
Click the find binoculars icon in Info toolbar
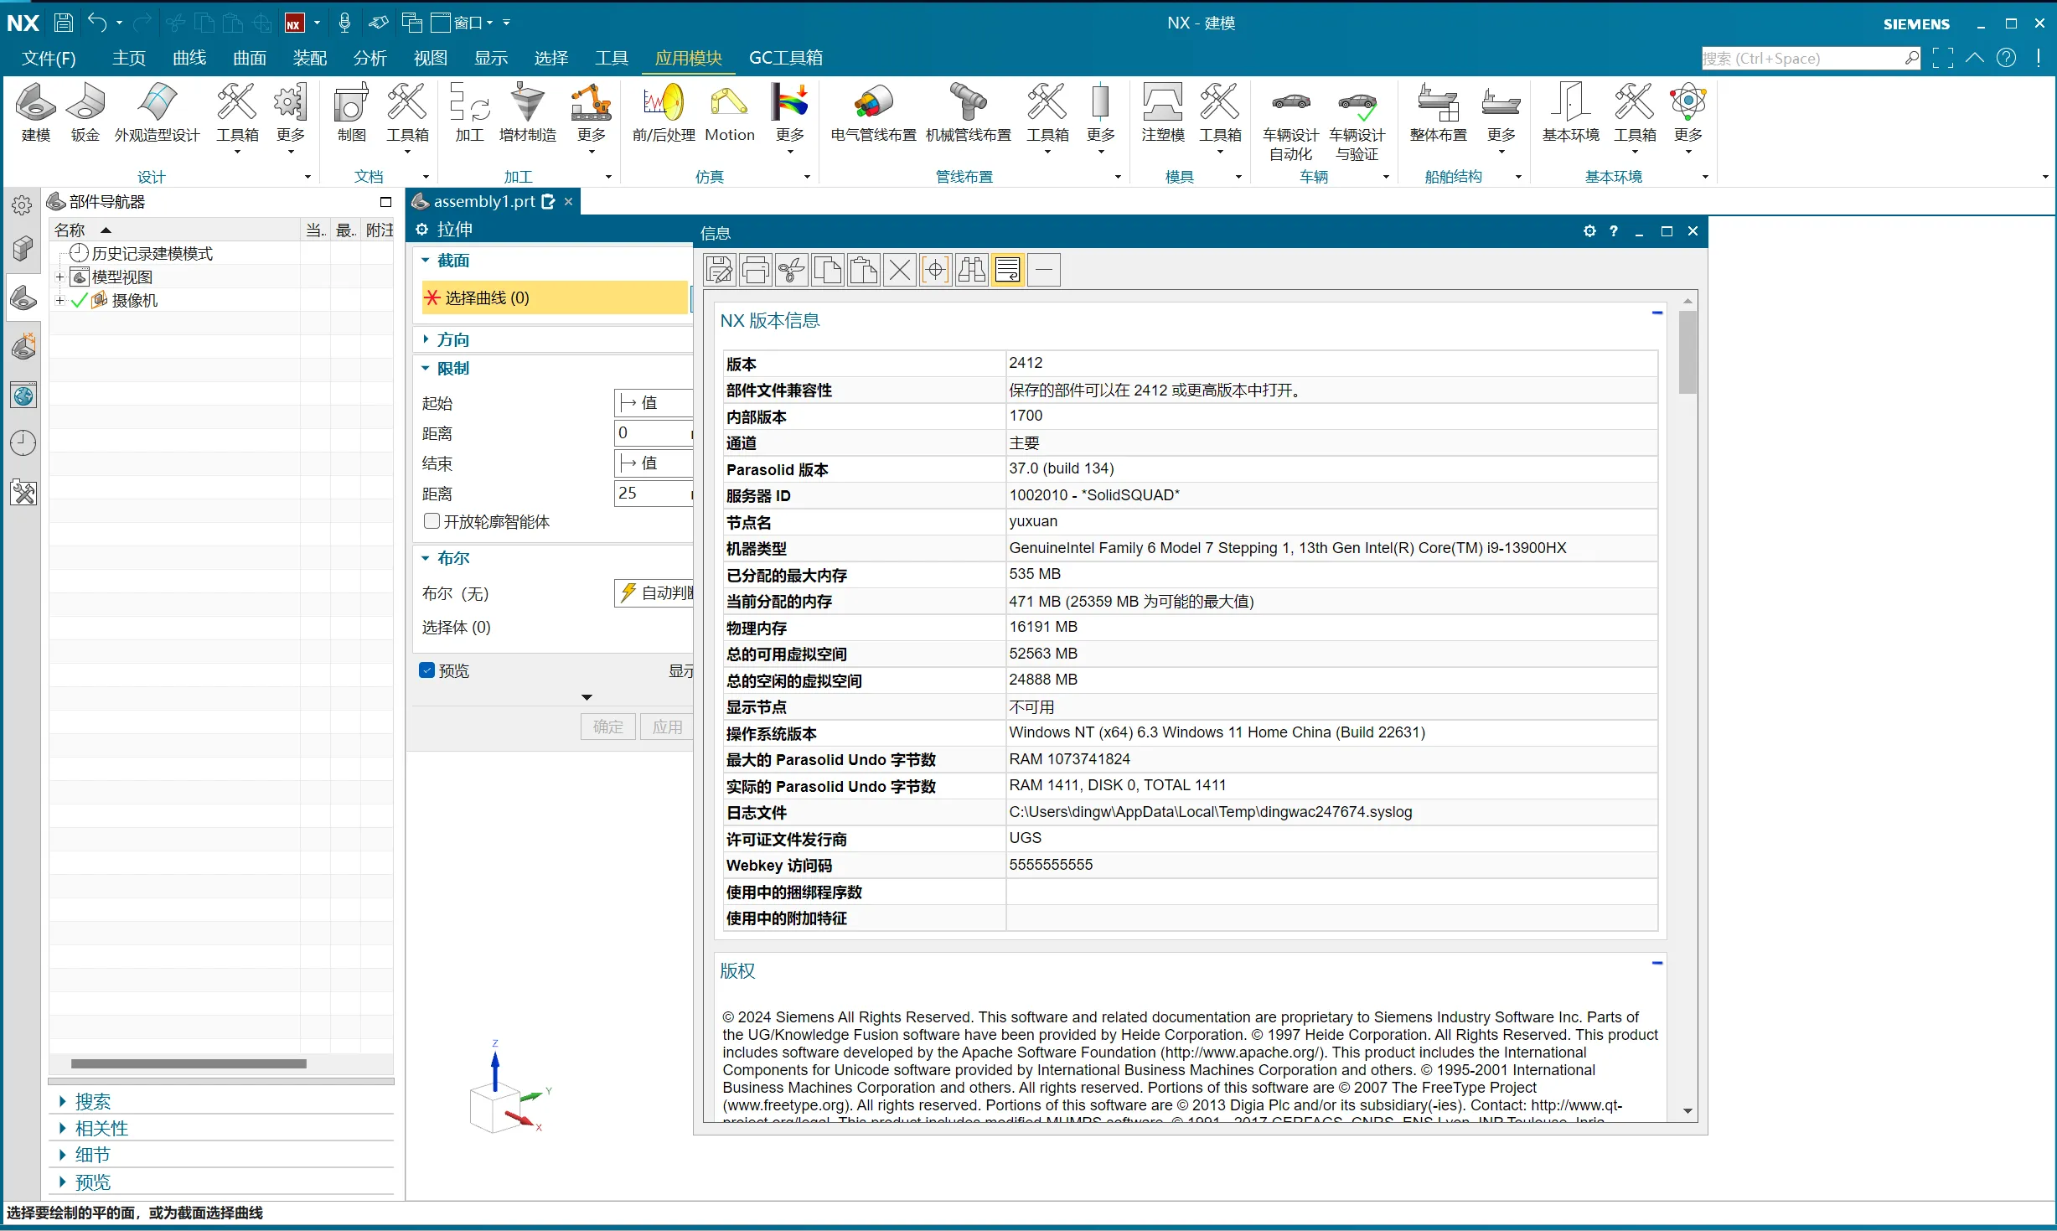[x=971, y=270]
